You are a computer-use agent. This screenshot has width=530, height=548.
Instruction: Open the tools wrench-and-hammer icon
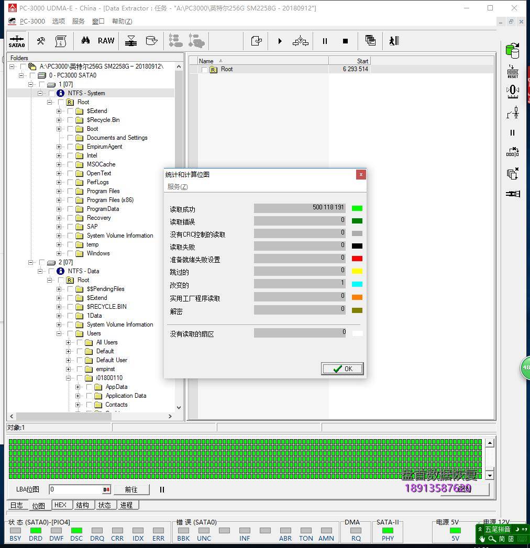point(40,41)
